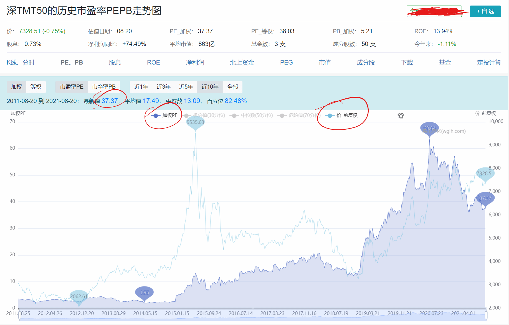Click the 今年来 -1.11% value
The width and height of the screenshot is (509, 325).
click(x=447, y=44)
